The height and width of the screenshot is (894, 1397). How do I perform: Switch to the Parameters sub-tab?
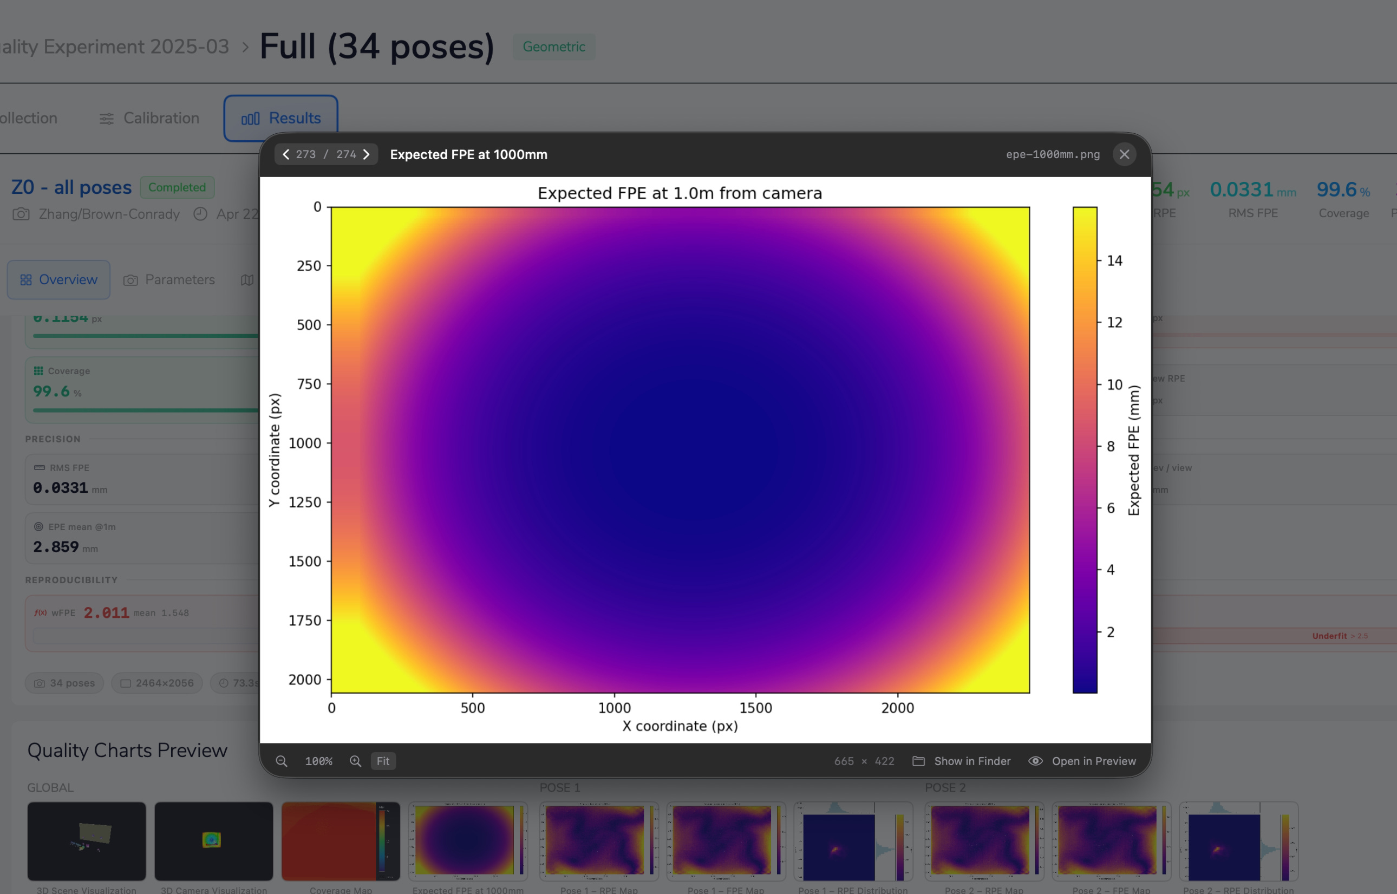click(169, 280)
